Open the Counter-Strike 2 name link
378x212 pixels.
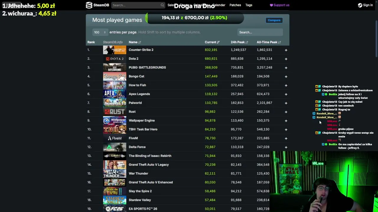(141, 50)
